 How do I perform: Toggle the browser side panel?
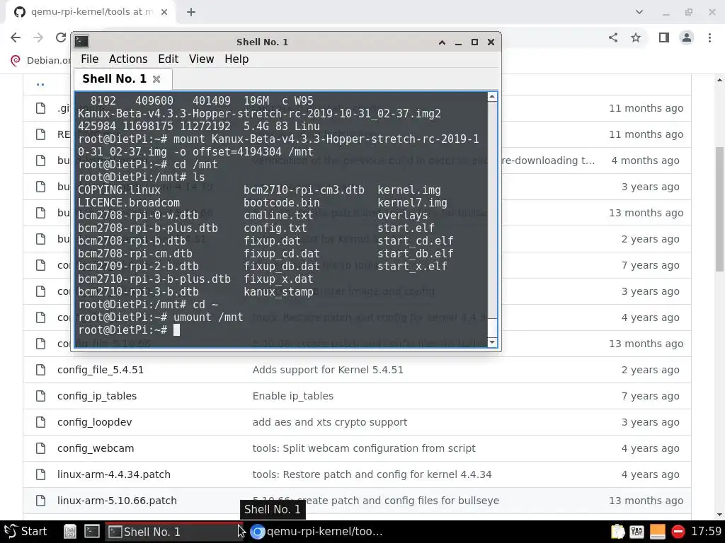click(664, 37)
